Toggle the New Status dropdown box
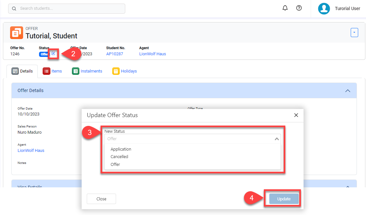 192,139
